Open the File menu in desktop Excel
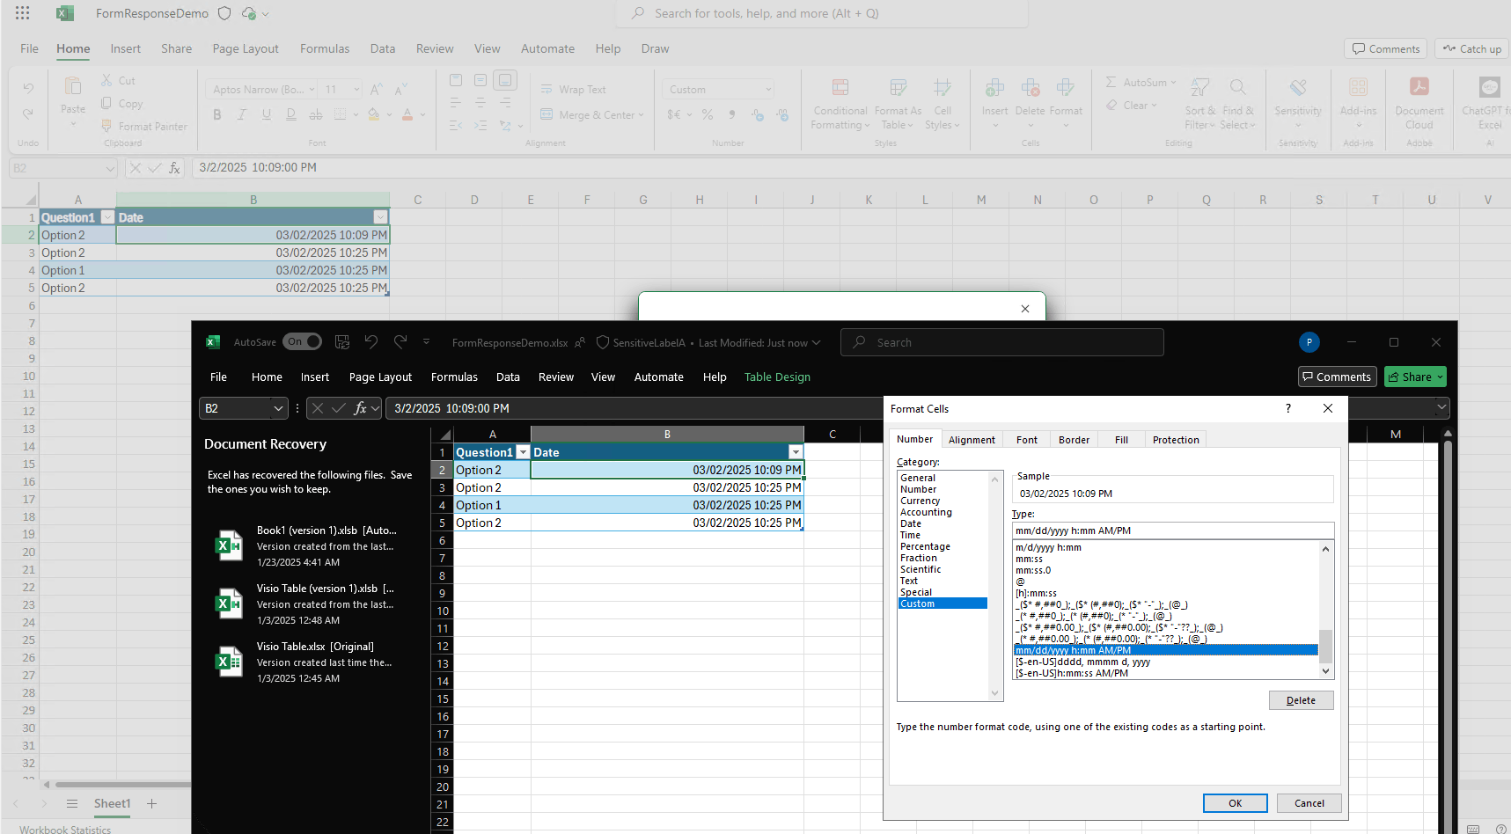1511x834 pixels. pyautogui.click(x=218, y=377)
